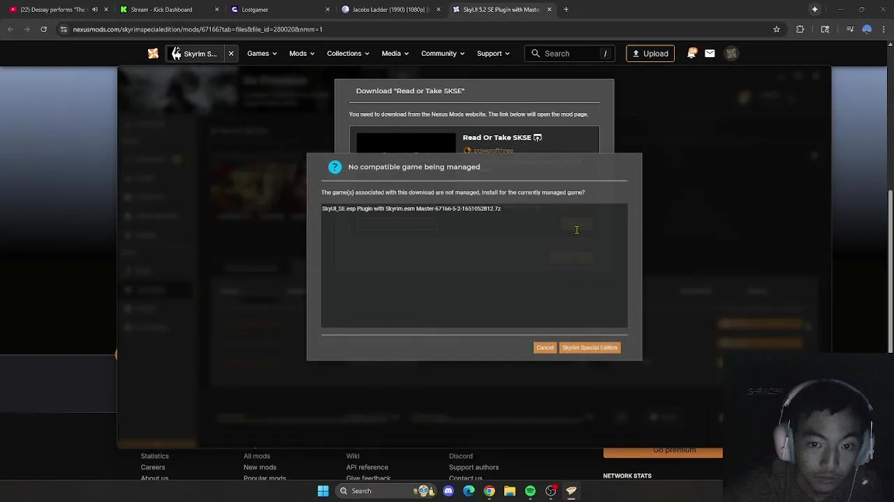Open the Chrome three-dot menu

click(x=884, y=29)
